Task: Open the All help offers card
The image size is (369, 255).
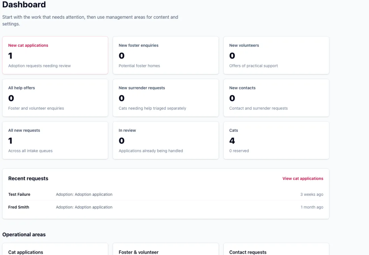Action: [x=55, y=98]
